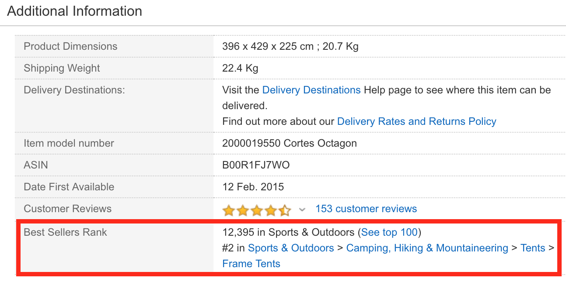
Task: Click the Product Dimensions label
Action: point(70,46)
